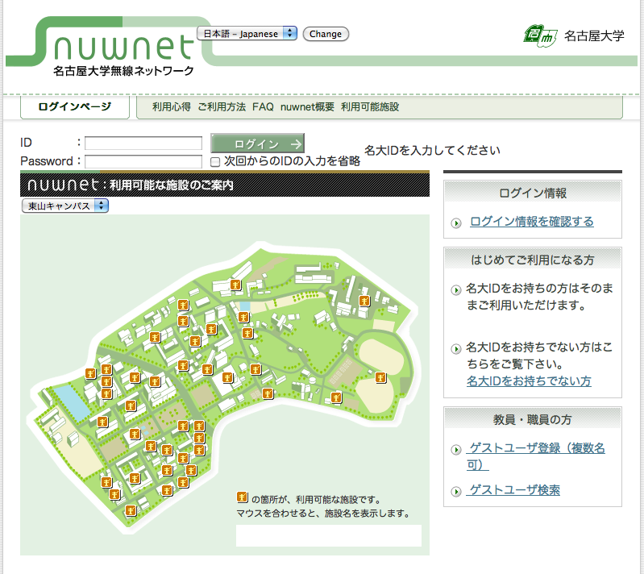Click the 利用可能な施設のご案内 banner title
The width and height of the screenshot is (644, 574).
pos(171,185)
